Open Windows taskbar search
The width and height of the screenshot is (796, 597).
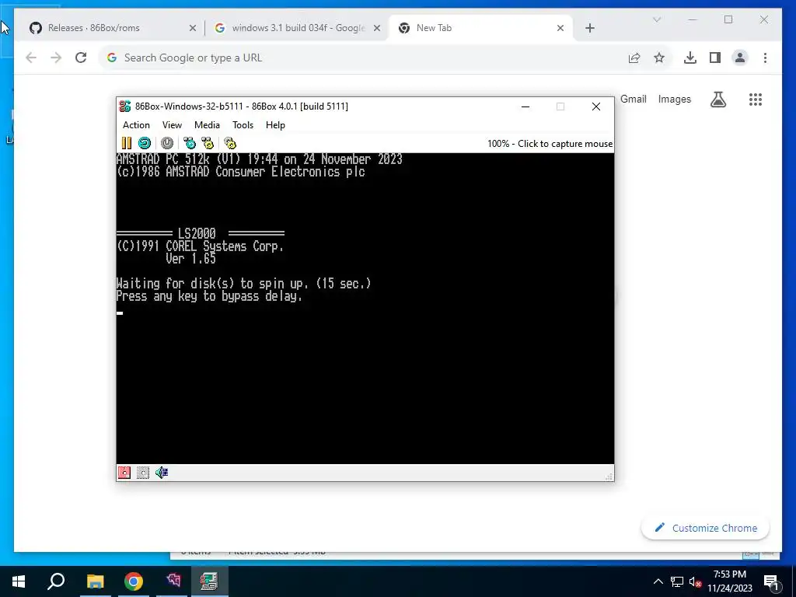56,581
